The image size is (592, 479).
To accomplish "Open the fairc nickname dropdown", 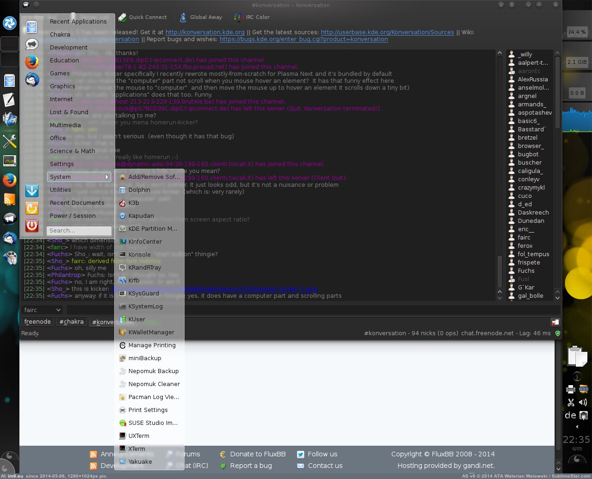I will coord(42,310).
